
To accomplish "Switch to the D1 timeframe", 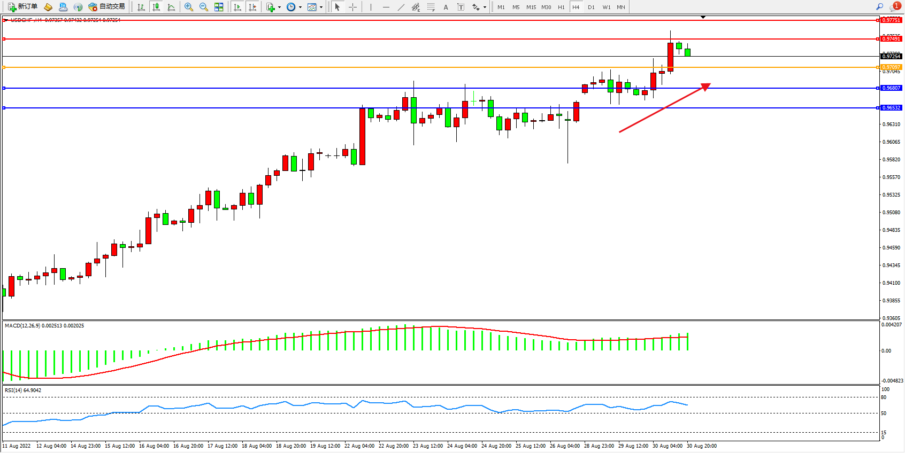I will click(x=591, y=7).
